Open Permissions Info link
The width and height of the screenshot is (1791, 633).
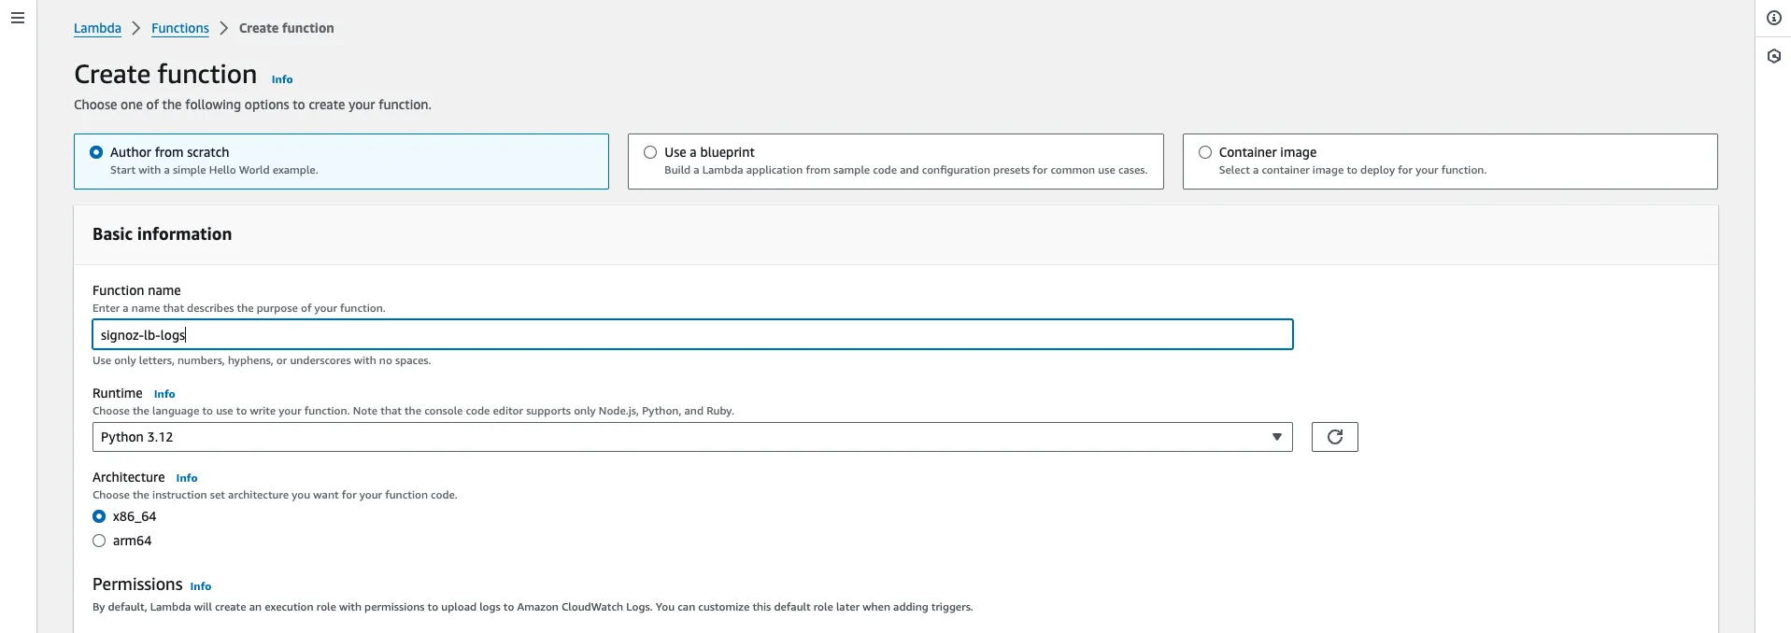point(201,586)
